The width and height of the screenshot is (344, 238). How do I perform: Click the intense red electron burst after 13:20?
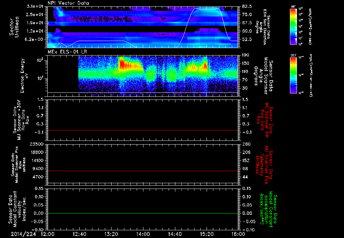(x=122, y=64)
